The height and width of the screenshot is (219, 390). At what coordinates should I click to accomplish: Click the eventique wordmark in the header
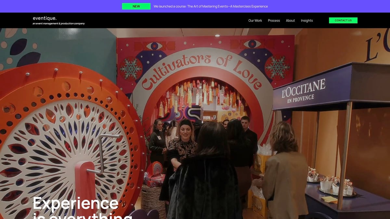click(44, 18)
